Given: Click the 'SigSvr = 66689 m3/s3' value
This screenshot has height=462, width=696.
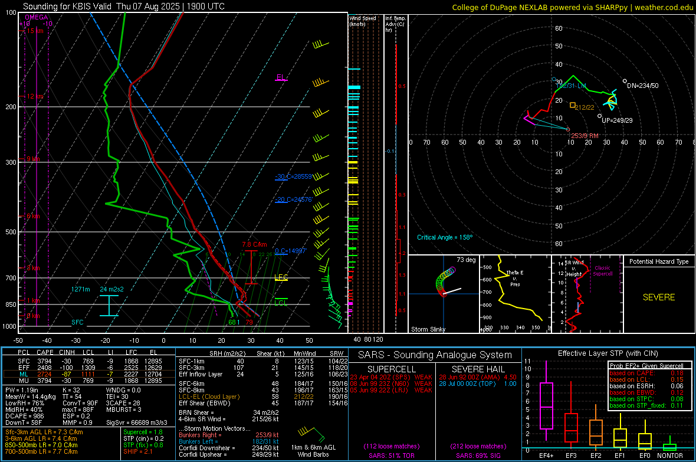Looking at the screenshot, I should pyautogui.click(x=137, y=422).
